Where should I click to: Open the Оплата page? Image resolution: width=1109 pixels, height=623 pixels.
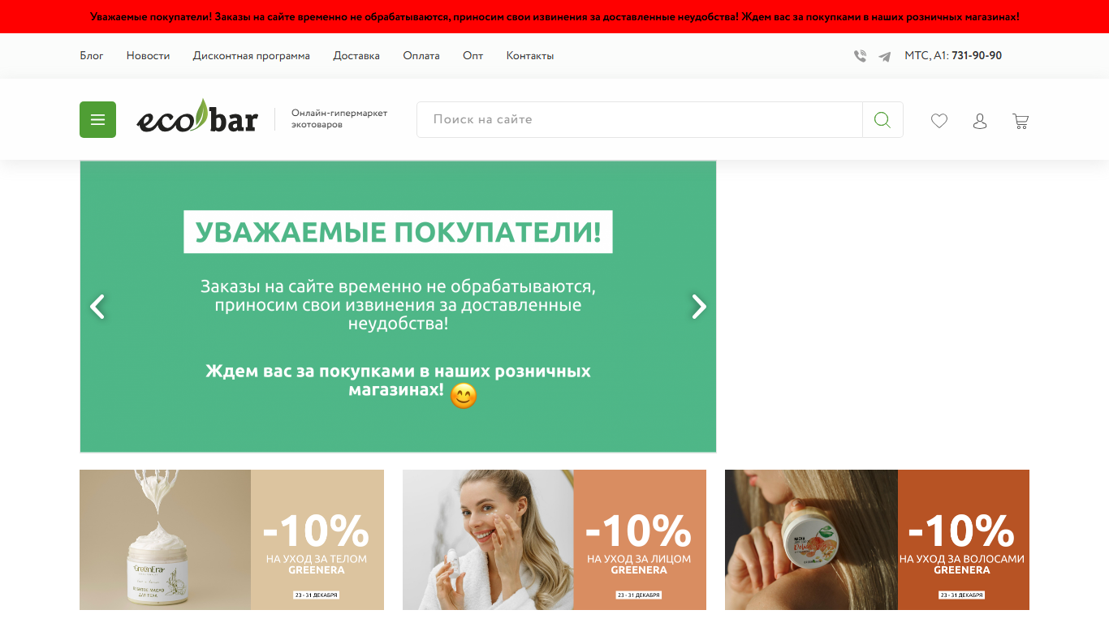pyautogui.click(x=421, y=56)
